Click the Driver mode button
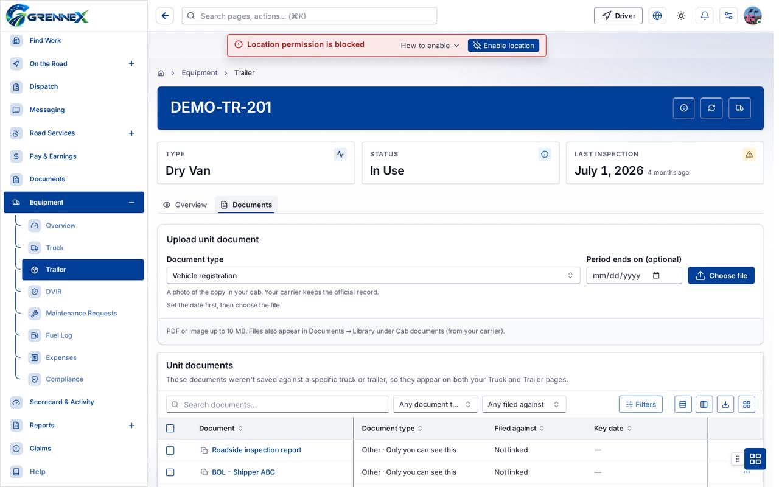 [x=618, y=16]
